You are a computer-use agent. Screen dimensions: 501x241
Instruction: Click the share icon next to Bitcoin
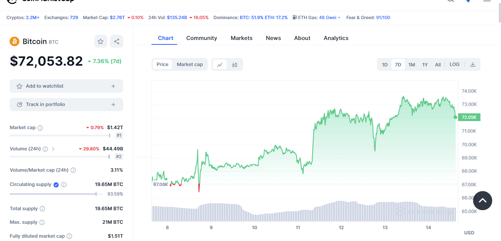pos(117,41)
